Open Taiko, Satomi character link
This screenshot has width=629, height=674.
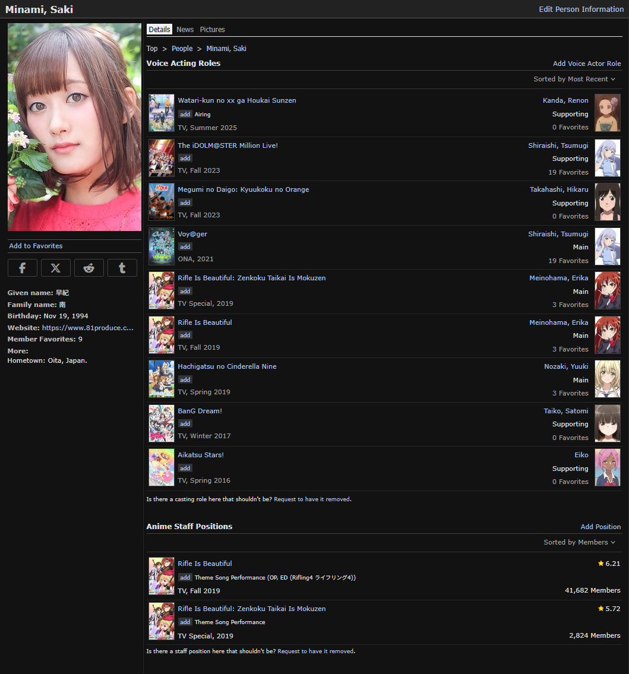point(566,411)
